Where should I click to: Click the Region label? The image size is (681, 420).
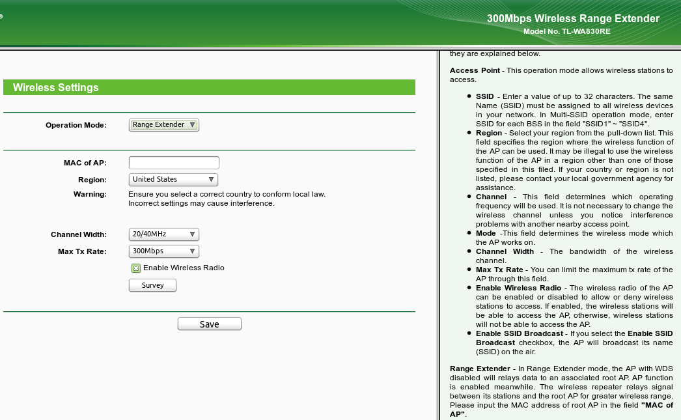(x=92, y=180)
